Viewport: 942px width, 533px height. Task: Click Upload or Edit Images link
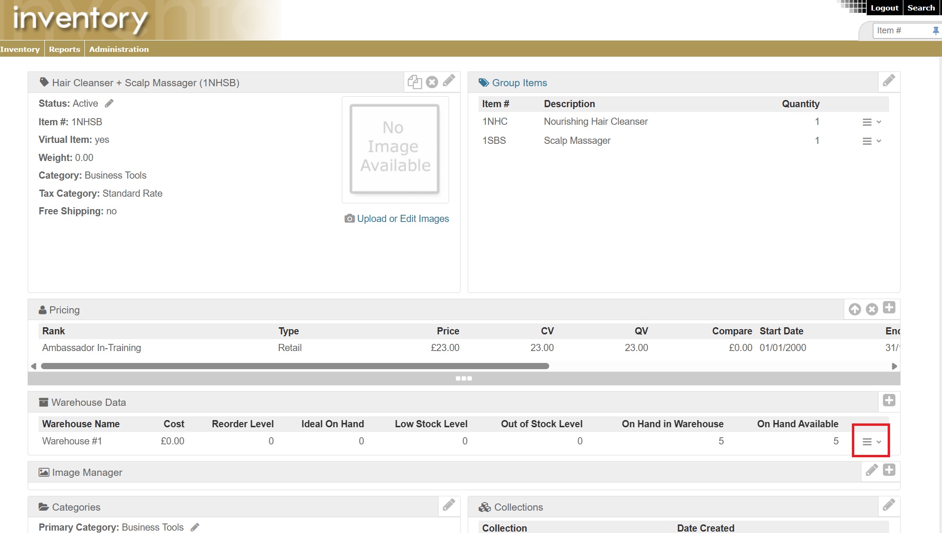tap(402, 219)
